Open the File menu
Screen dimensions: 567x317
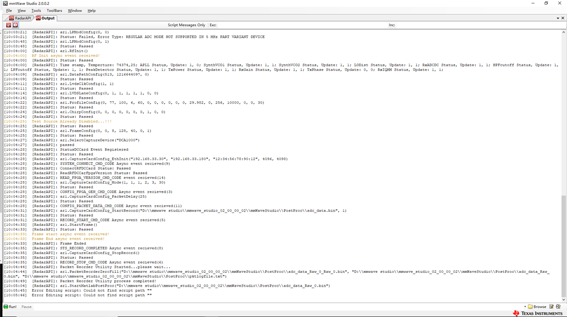(x=9, y=11)
